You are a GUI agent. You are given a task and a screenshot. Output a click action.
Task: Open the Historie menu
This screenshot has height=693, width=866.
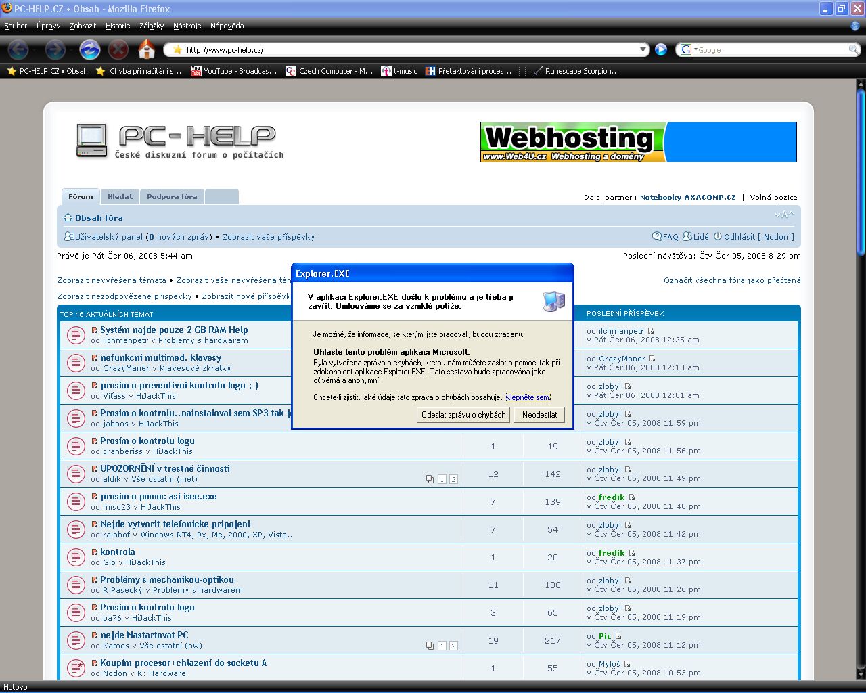(118, 26)
